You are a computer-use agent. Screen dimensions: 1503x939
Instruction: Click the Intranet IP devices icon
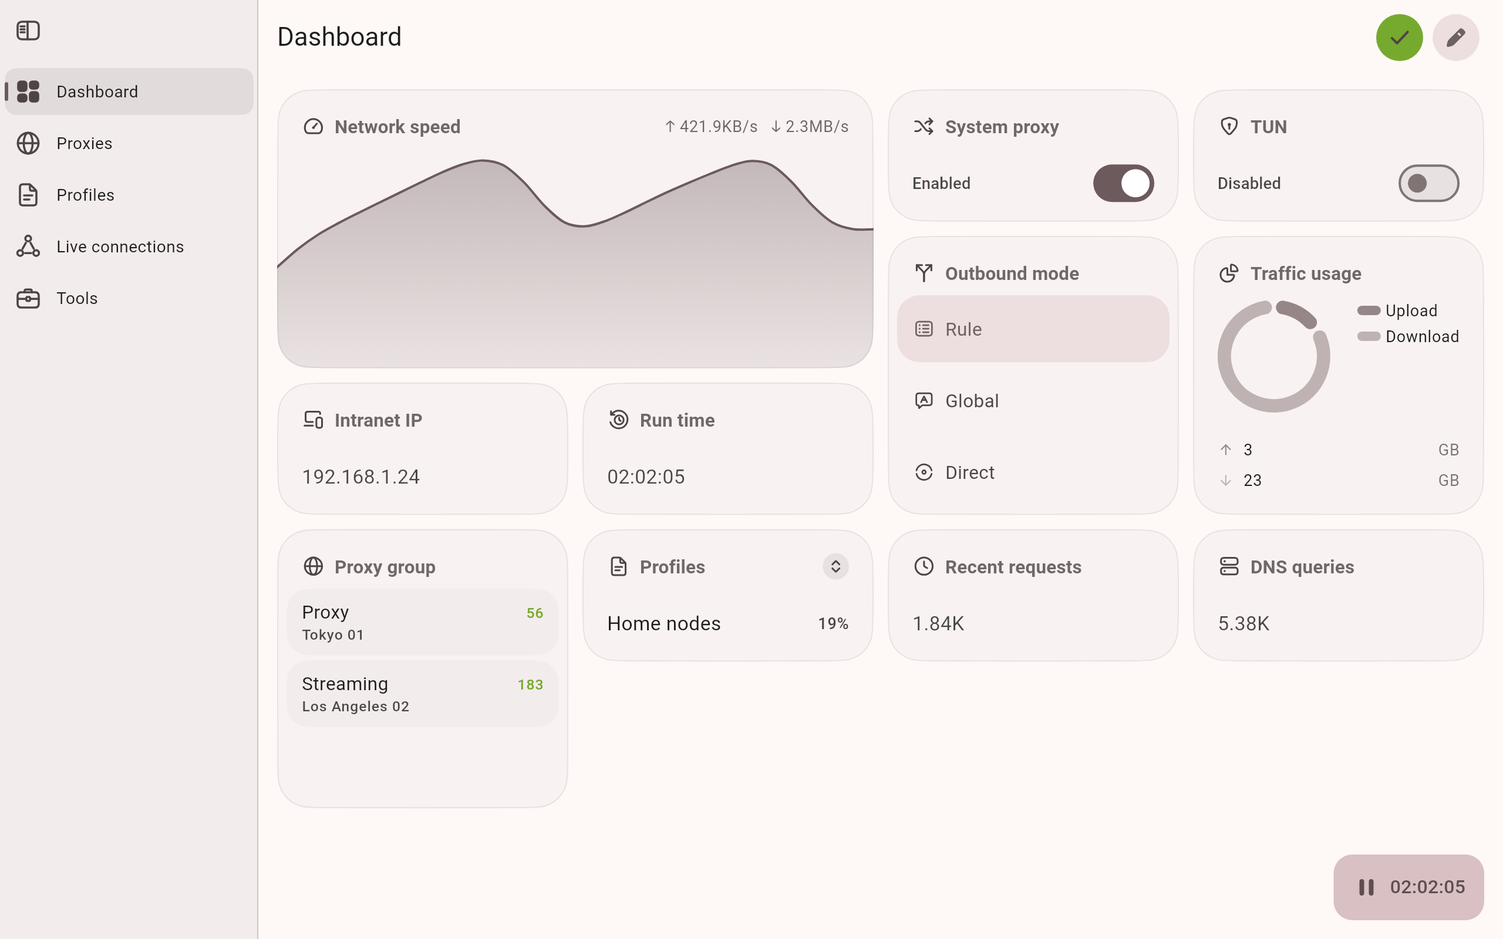313,420
